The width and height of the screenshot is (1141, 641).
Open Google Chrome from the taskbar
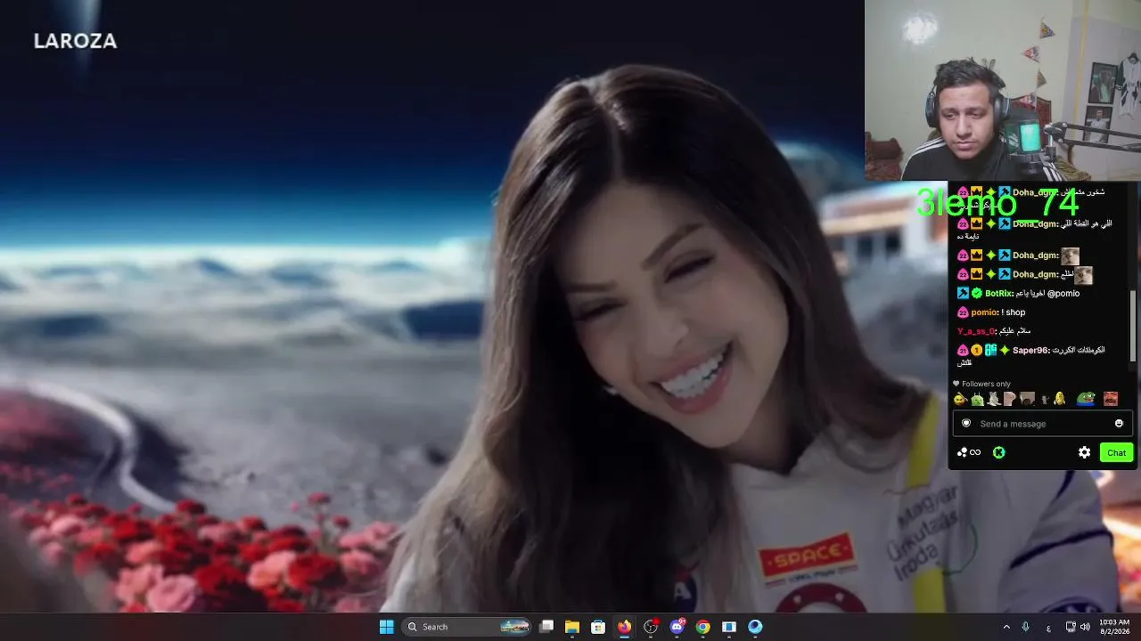click(703, 627)
